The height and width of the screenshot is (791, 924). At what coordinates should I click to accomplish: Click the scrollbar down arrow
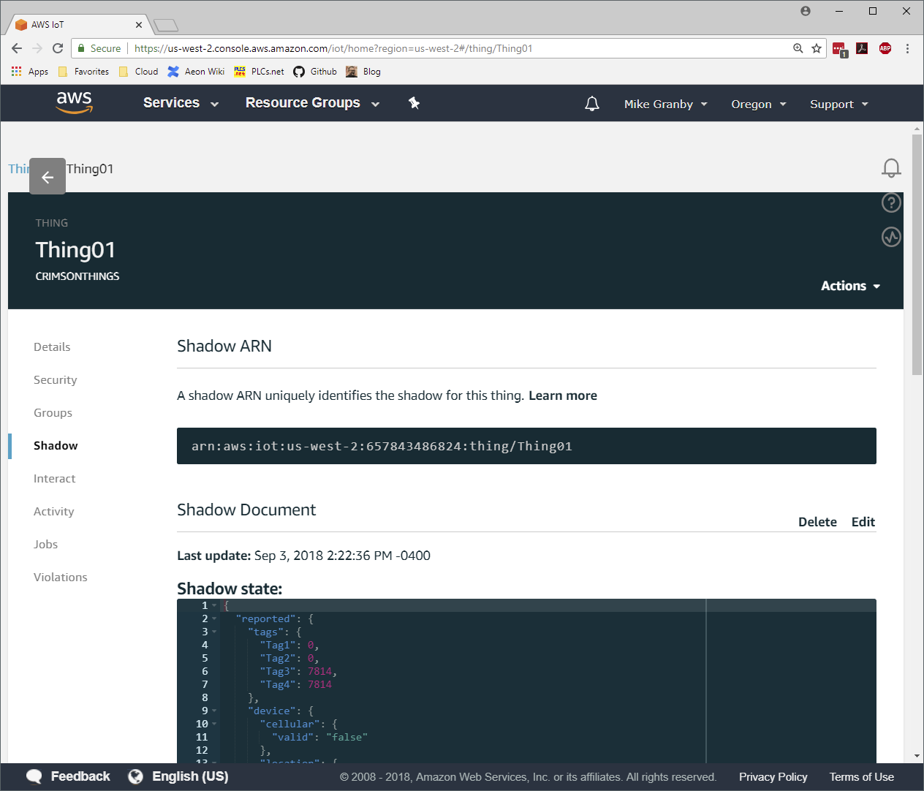[917, 756]
